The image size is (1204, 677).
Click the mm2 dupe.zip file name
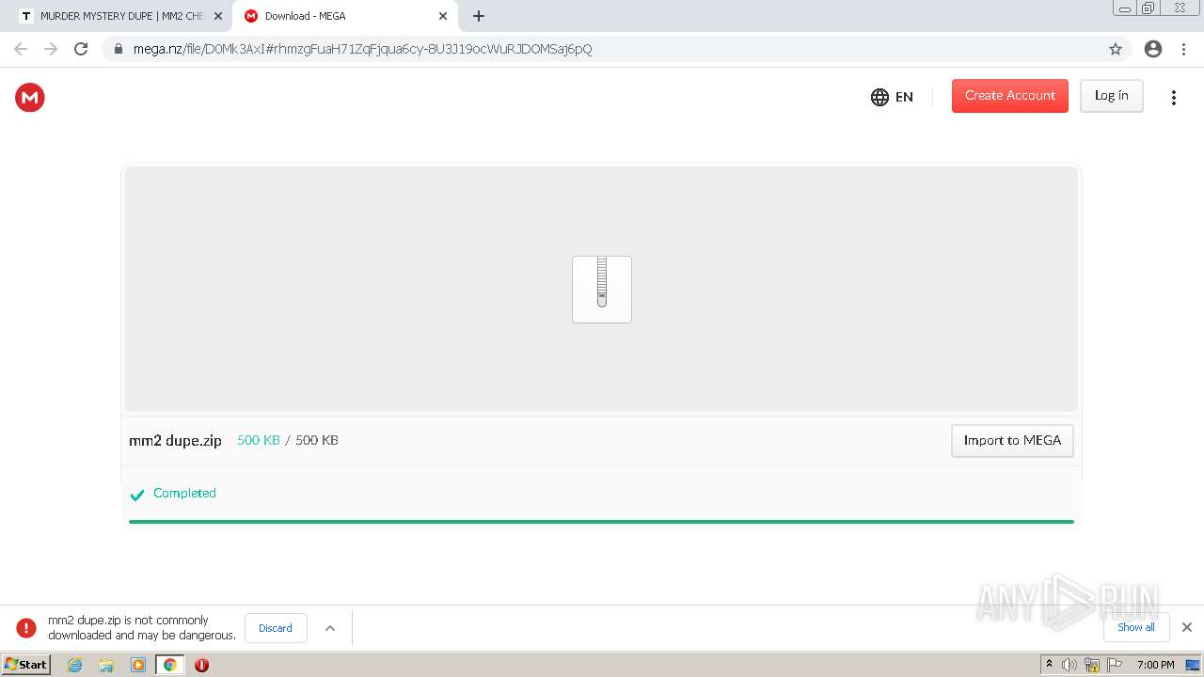click(175, 440)
